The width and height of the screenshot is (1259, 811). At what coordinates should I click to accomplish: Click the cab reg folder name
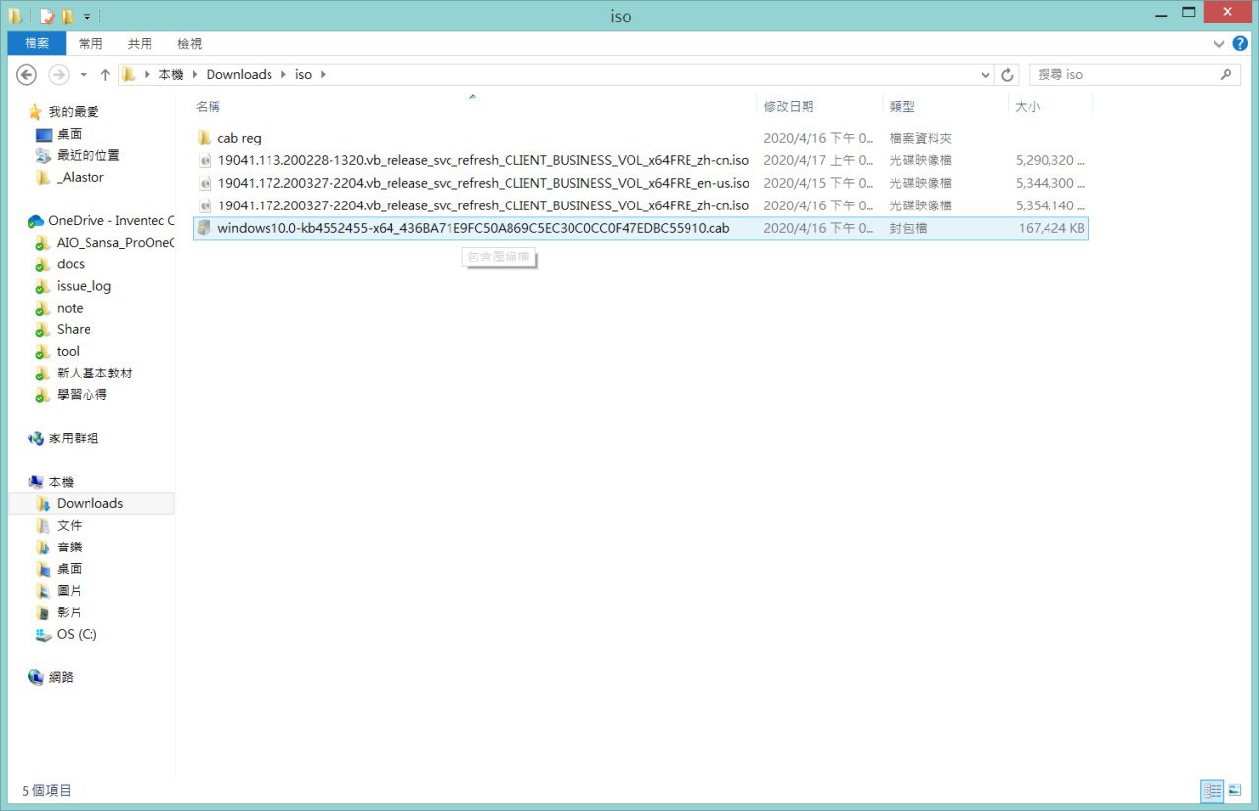tap(239, 138)
